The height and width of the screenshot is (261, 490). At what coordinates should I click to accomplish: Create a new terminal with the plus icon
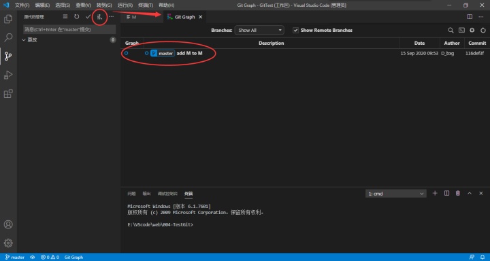(435, 193)
